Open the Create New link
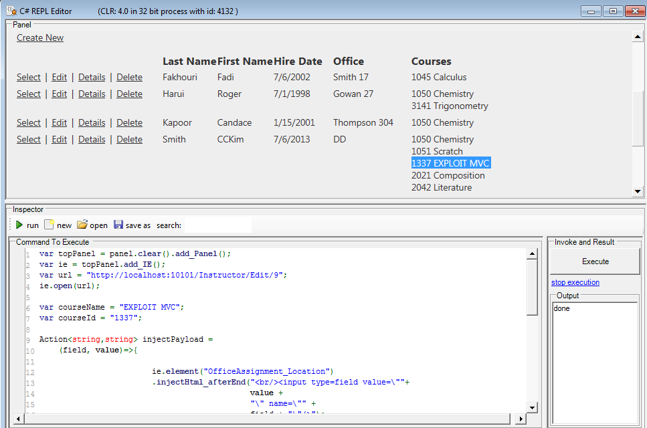 (40, 38)
